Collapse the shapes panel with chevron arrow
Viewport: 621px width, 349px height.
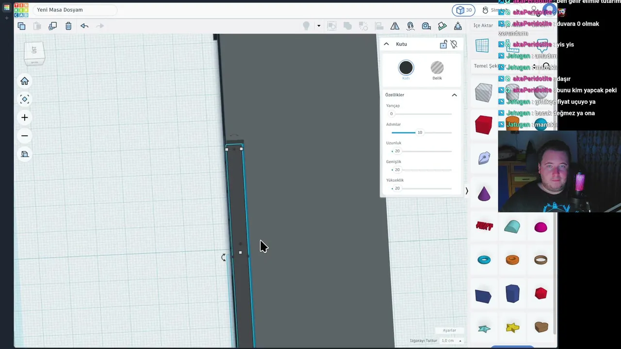pyautogui.click(x=467, y=191)
